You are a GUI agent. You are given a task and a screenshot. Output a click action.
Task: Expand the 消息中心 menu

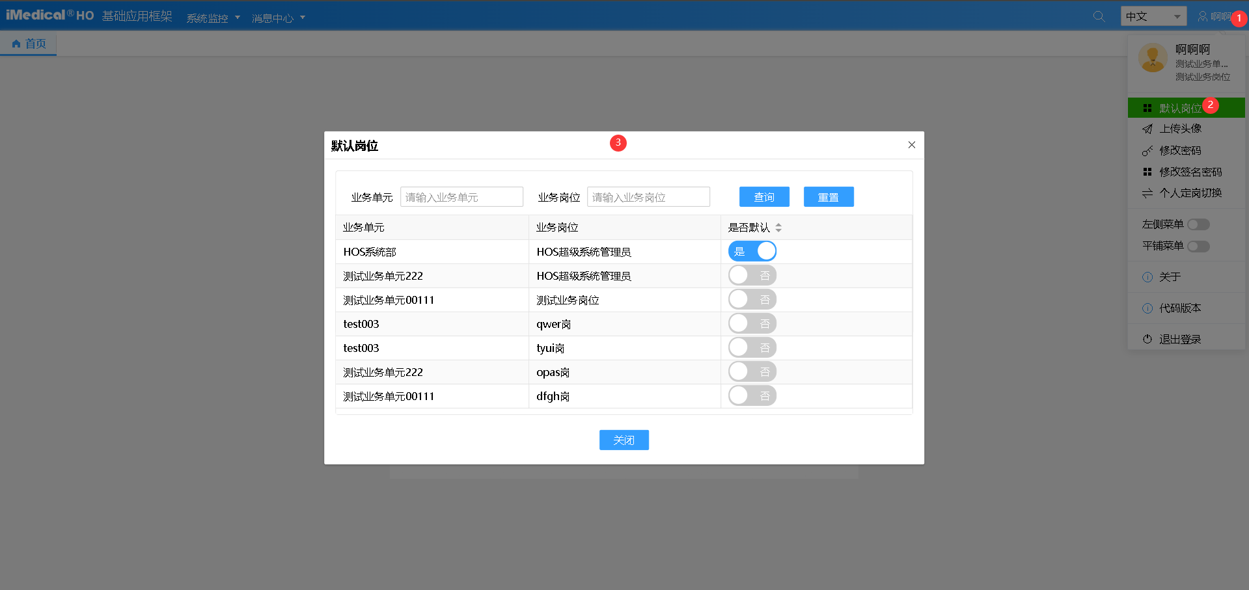(278, 18)
